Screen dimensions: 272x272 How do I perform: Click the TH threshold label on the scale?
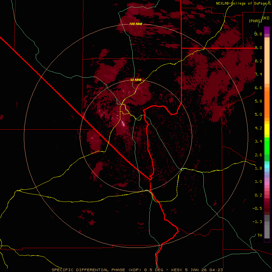260,235
